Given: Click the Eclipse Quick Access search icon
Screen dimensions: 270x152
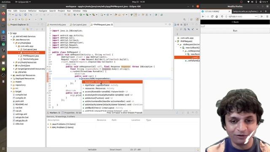Looking at the screenshot, I should point(184,19).
